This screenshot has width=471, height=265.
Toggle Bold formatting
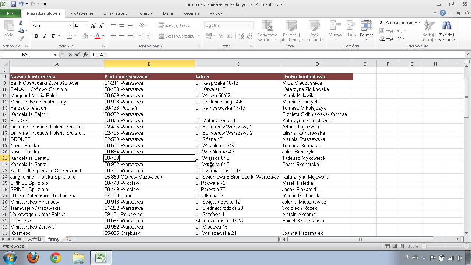(36, 36)
